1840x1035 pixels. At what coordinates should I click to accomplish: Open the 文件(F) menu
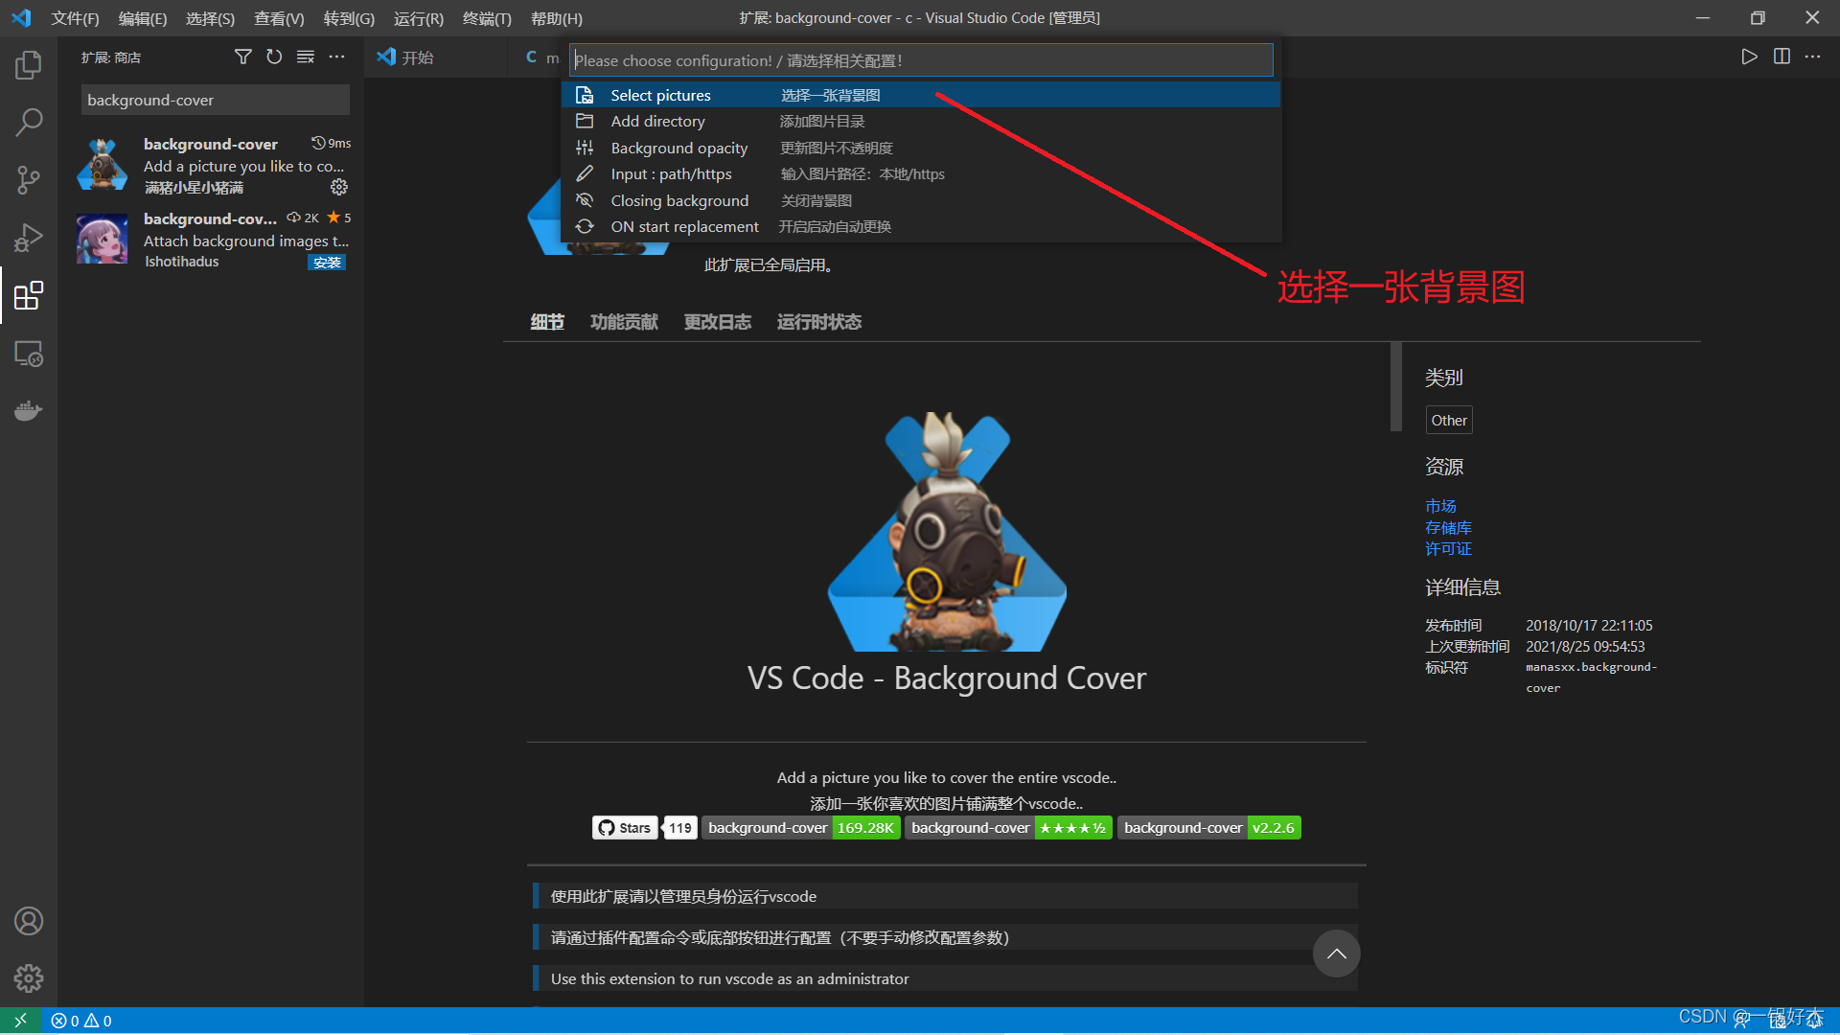(x=75, y=18)
